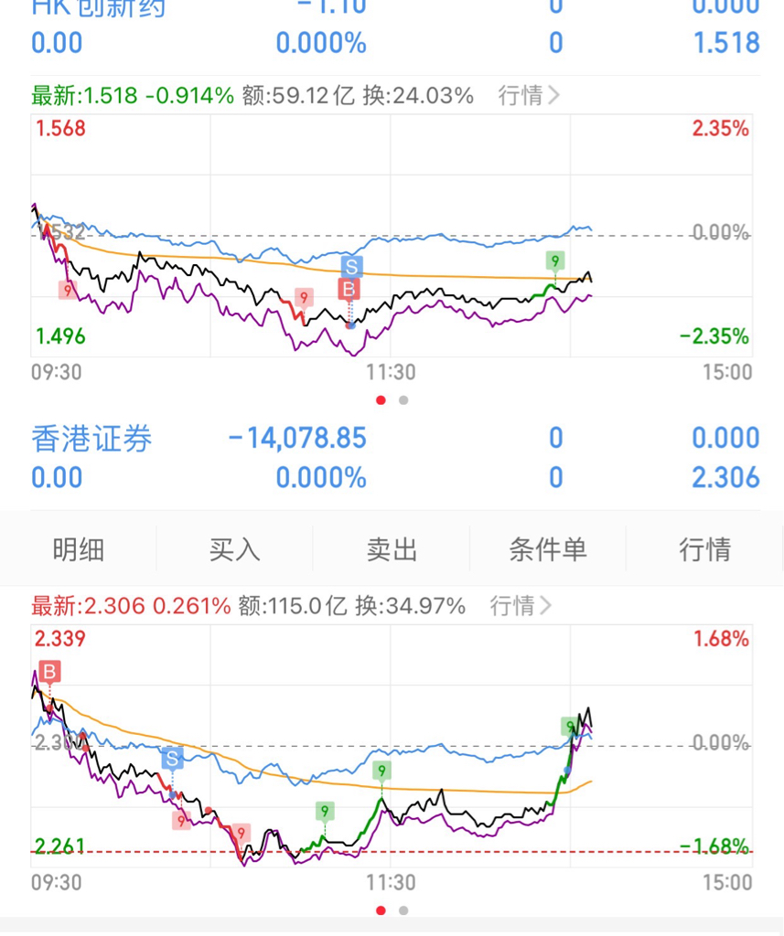This screenshot has height=936, width=784.
Task: Tap green 9 marker on upper chart
Action: (555, 261)
